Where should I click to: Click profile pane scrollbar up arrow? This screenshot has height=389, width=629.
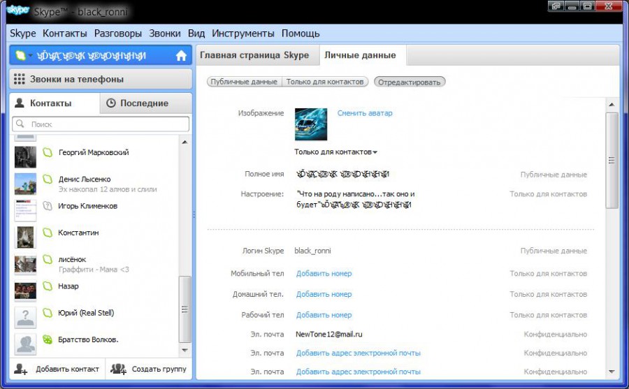pos(612,104)
